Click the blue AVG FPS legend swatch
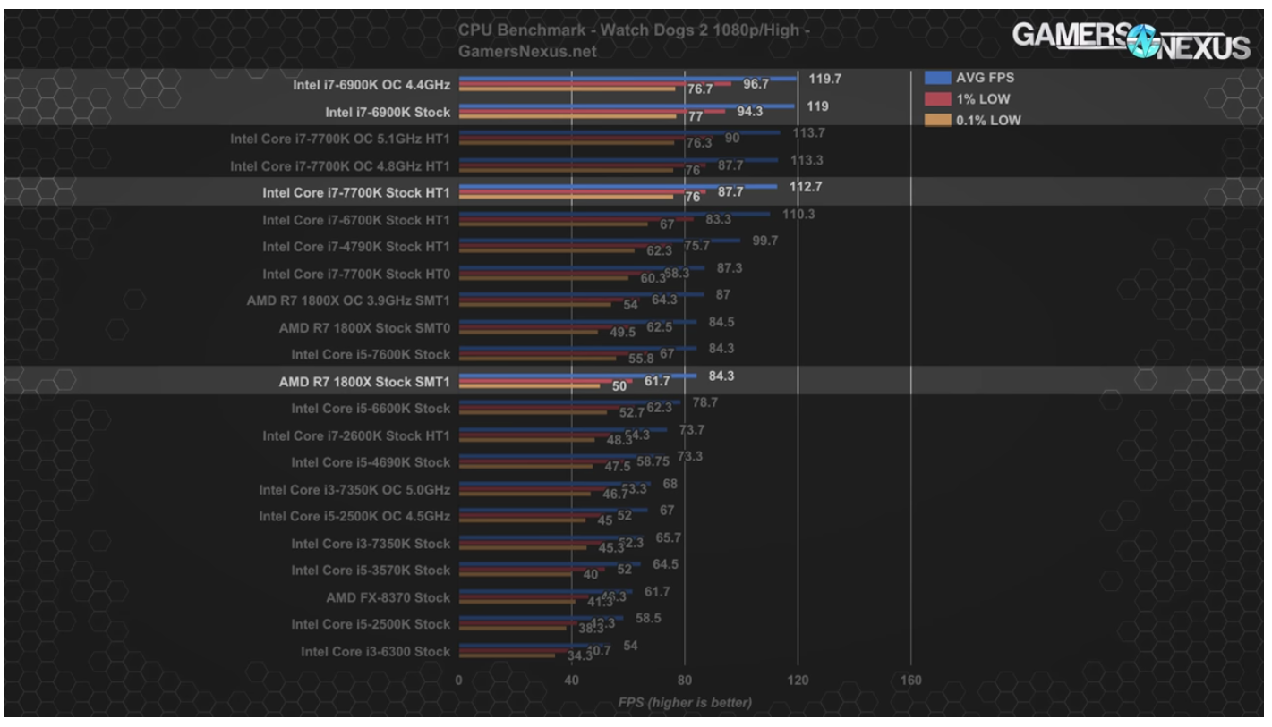1272x727 pixels. (x=937, y=77)
